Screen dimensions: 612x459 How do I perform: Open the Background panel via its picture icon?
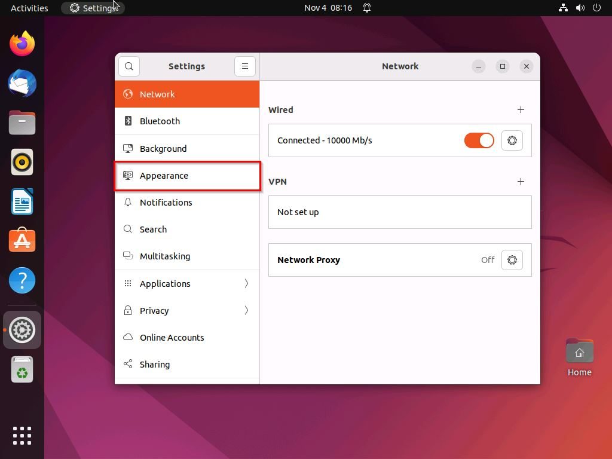coord(127,148)
